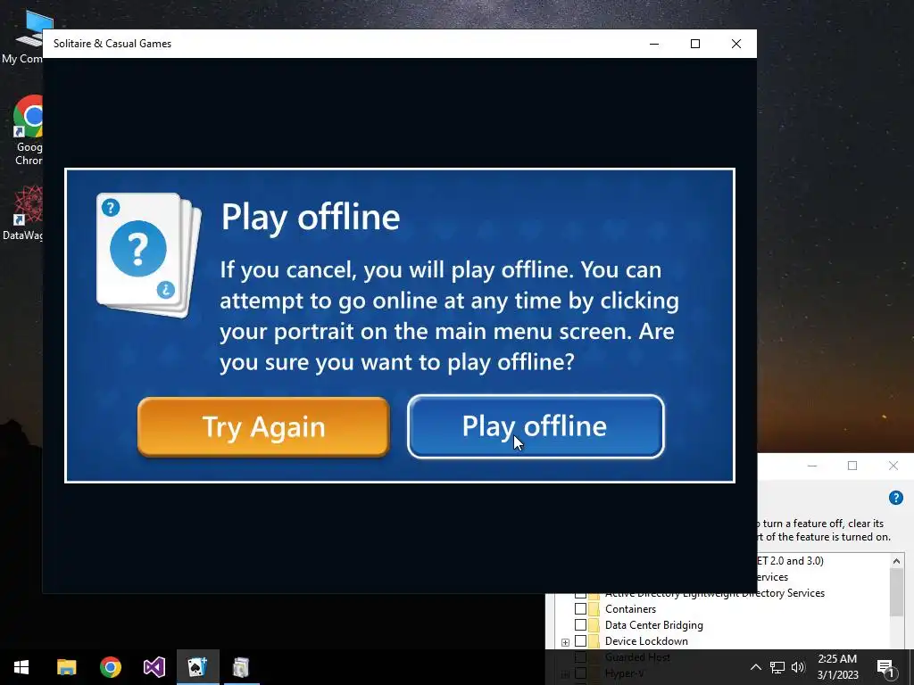Open the notification center icon

pos(885,667)
